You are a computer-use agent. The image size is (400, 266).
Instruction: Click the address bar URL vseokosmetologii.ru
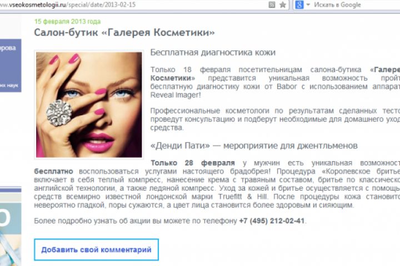(x=68, y=4)
